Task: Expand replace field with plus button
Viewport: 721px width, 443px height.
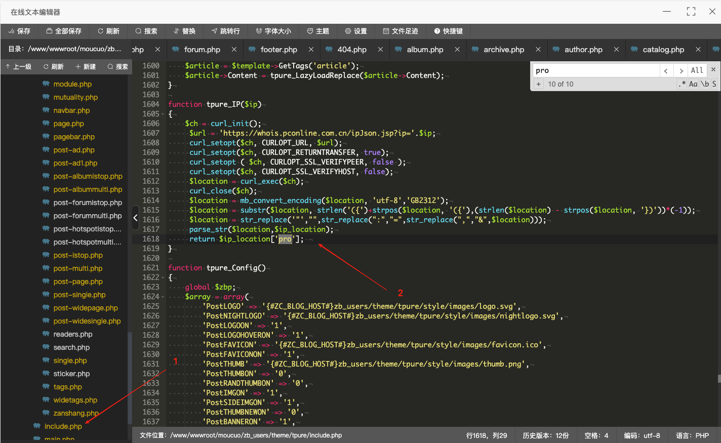Action: [538, 84]
